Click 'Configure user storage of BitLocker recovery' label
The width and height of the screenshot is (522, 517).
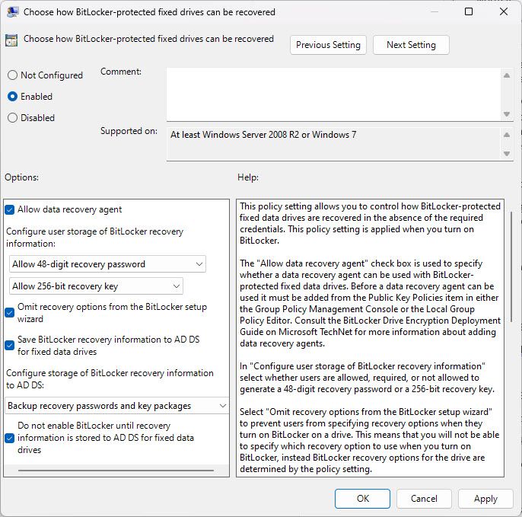point(95,238)
